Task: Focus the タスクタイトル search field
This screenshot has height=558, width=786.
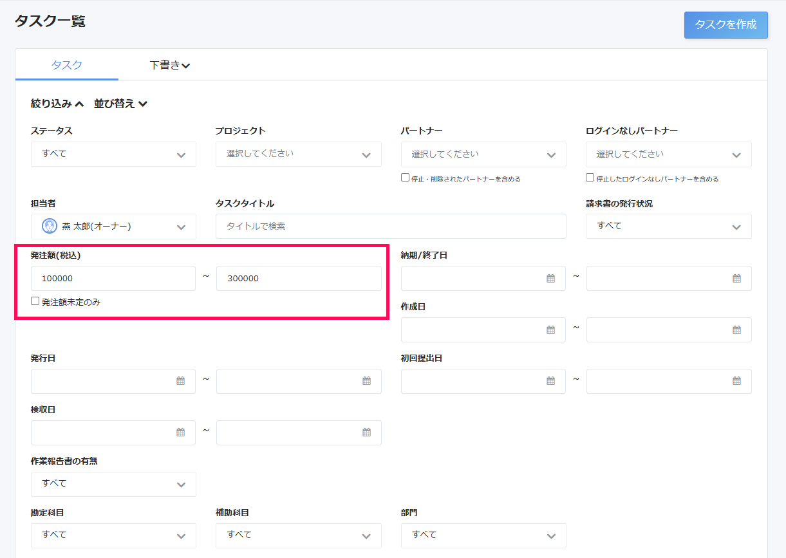Action: tap(391, 227)
